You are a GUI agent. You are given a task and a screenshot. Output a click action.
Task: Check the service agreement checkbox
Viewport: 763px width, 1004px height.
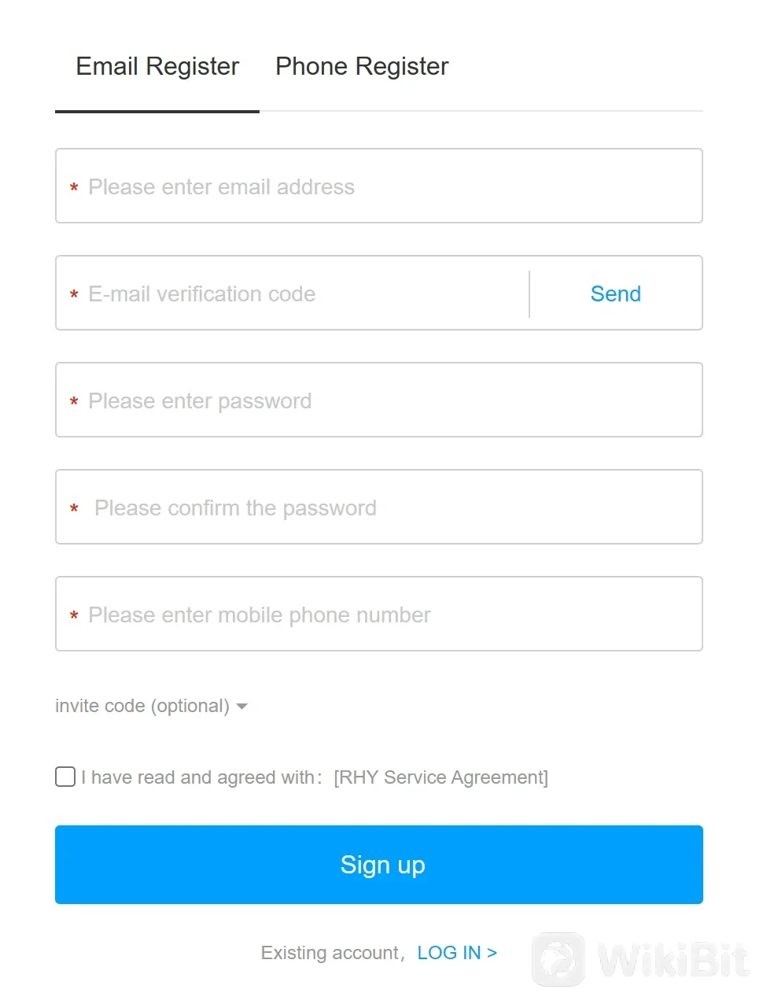click(65, 777)
